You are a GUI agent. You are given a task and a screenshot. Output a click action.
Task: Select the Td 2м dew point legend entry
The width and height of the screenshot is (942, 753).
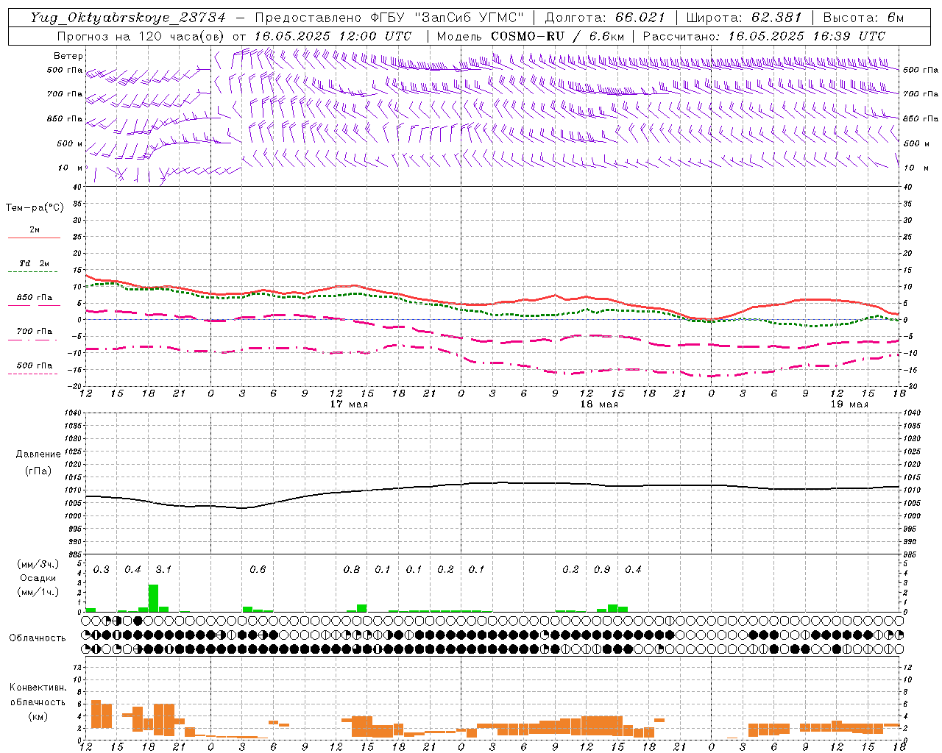pyautogui.click(x=34, y=263)
